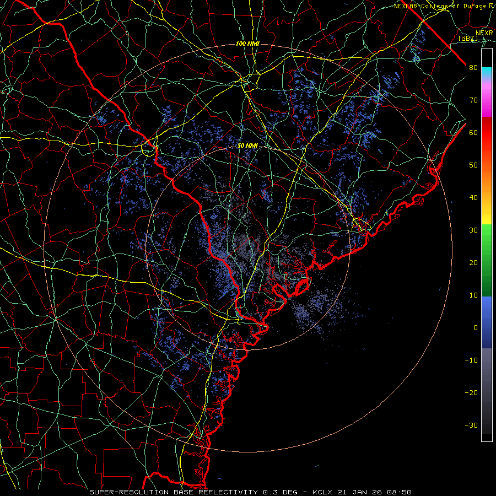Click the 60 value on the dBZ scale
The height and width of the screenshot is (496, 496).
pyautogui.click(x=473, y=133)
